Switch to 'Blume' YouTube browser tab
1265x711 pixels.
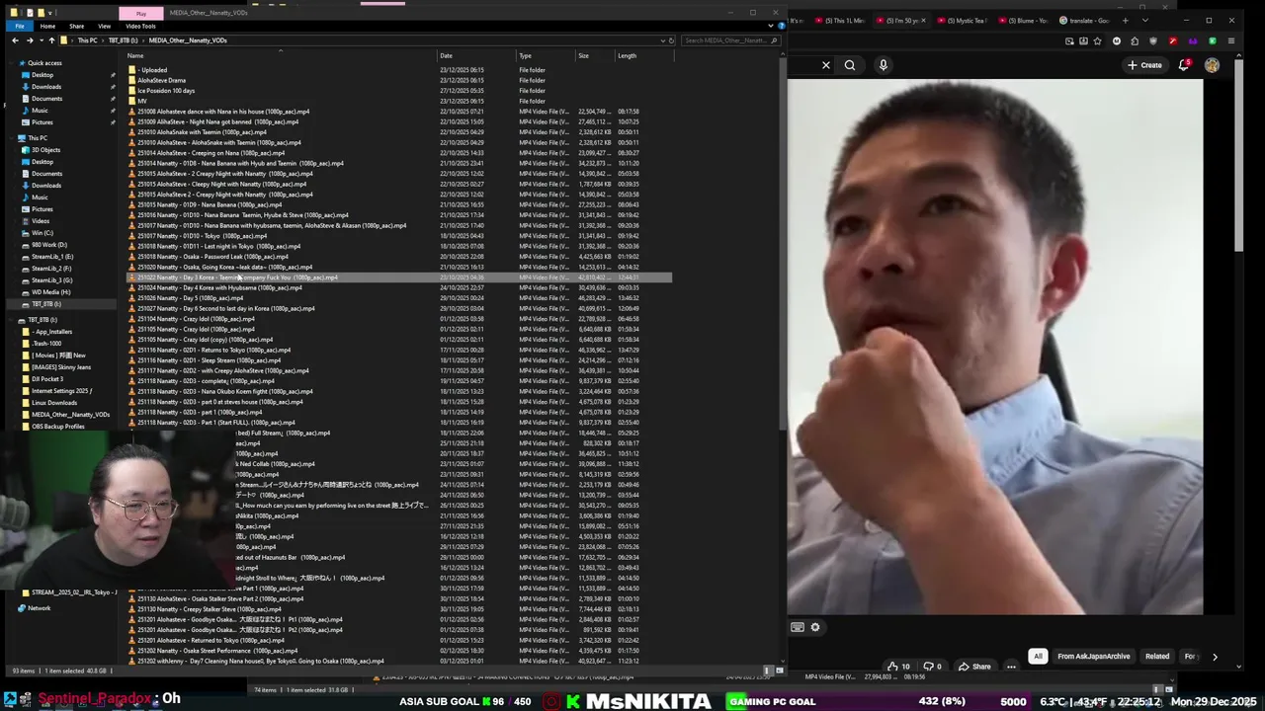pos(1024,20)
